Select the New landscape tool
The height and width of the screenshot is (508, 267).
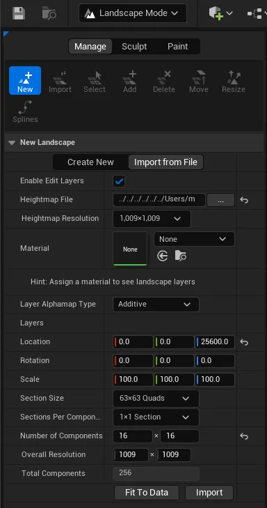click(25, 80)
